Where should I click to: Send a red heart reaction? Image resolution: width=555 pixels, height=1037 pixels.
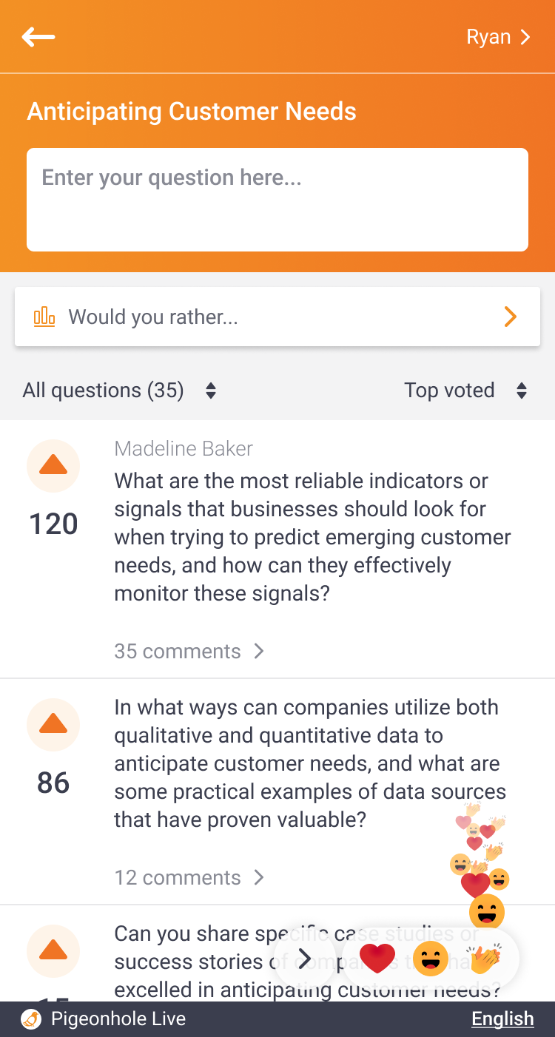click(377, 959)
